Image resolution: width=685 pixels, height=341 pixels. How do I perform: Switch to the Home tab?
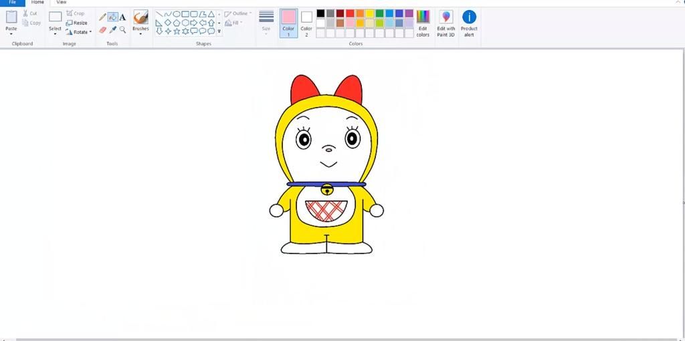[37, 2]
